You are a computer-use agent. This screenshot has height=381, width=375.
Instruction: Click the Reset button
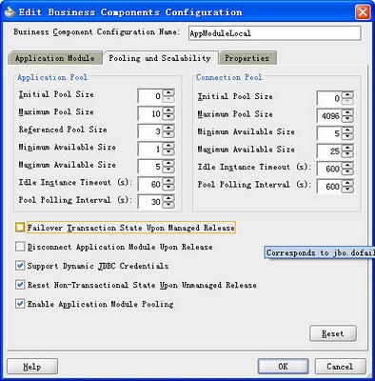tap(333, 333)
